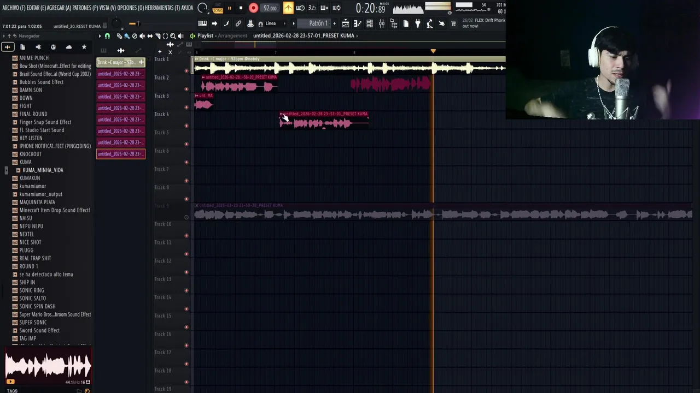Viewport: 700px width, 393px height.
Task: Toggle the 3-2-1 recording countdown
Action: coord(312,8)
